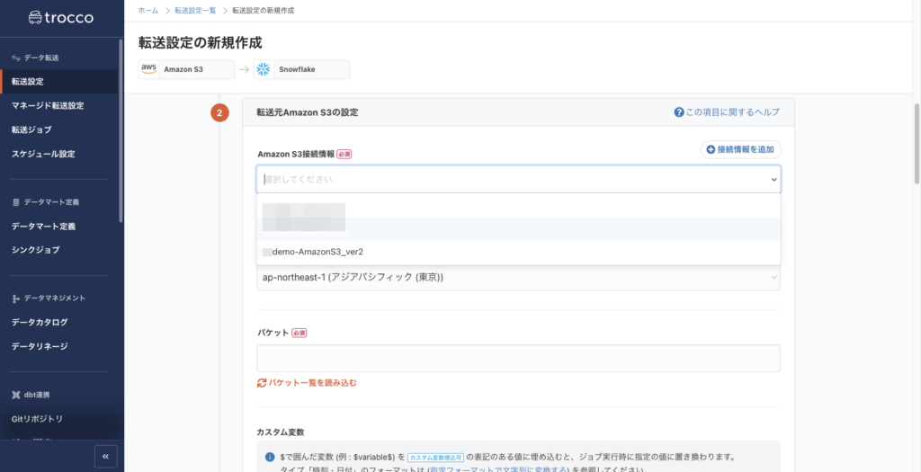Image resolution: width=921 pixels, height=472 pixels.
Task: Click the trocco logo in sidebar
Action: pyautogui.click(x=61, y=17)
